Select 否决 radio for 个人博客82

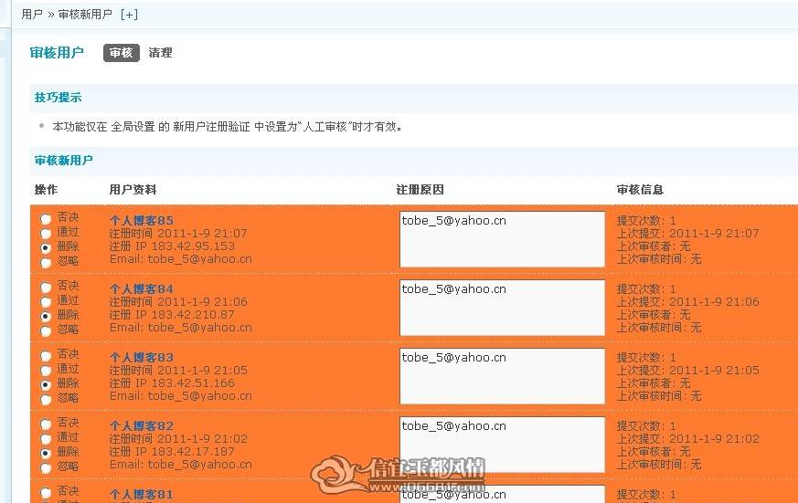tap(46, 424)
